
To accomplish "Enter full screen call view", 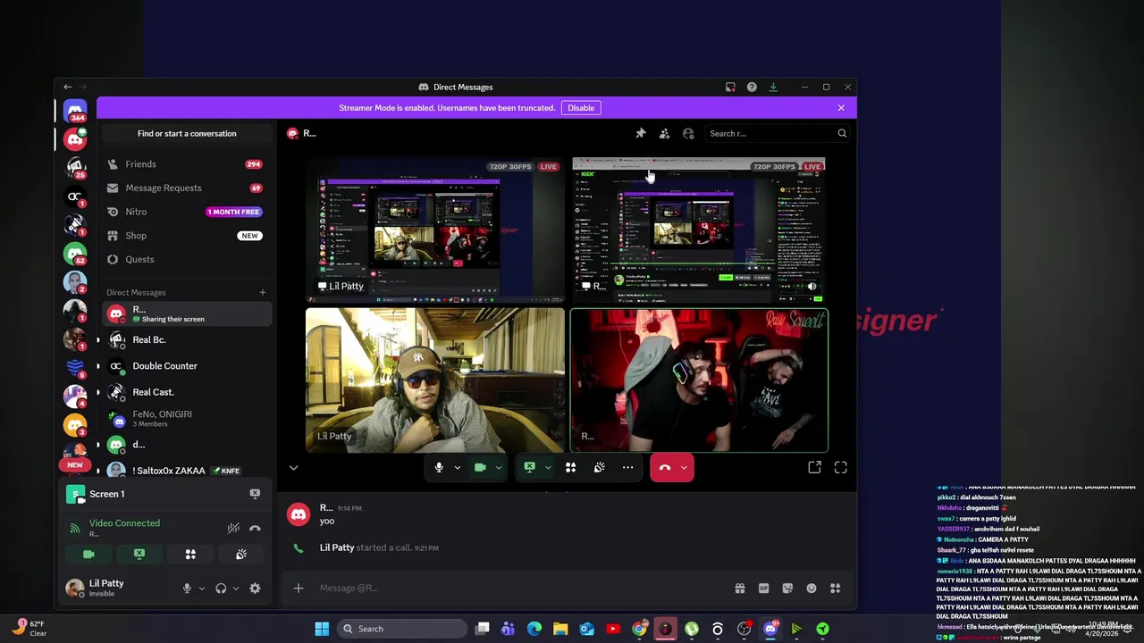I will [840, 467].
